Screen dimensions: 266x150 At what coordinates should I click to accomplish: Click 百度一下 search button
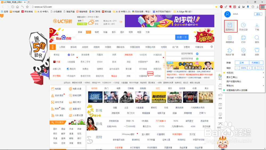click(x=182, y=37)
